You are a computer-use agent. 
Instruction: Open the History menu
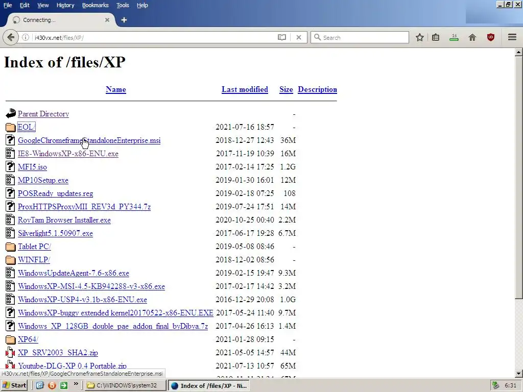tap(65, 5)
